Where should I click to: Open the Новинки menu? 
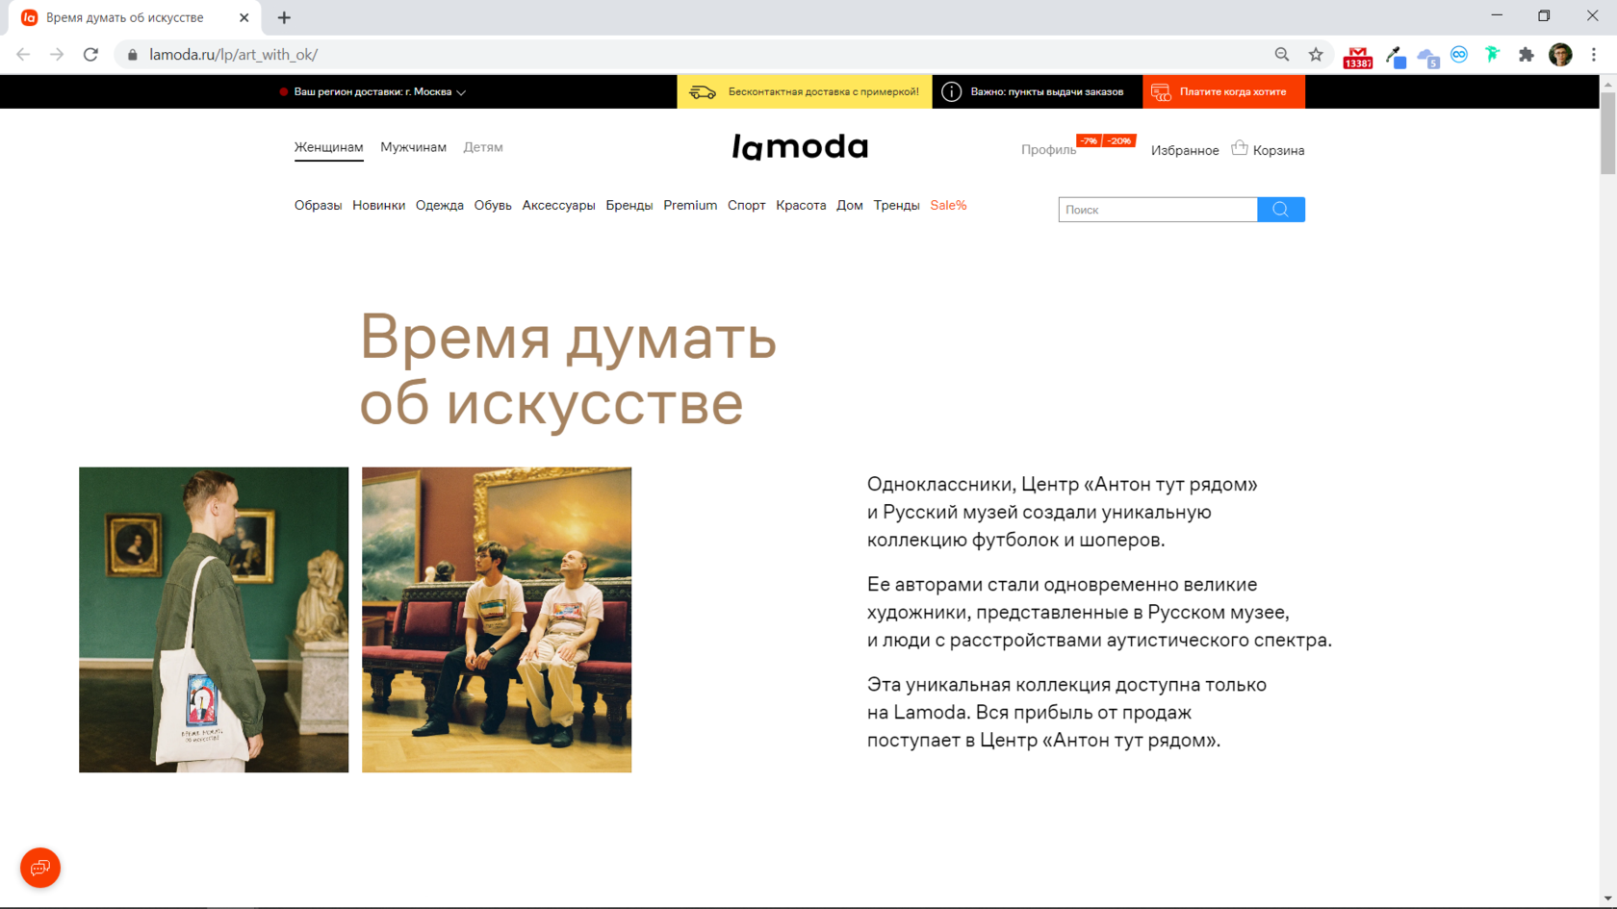tap(379, 206)
